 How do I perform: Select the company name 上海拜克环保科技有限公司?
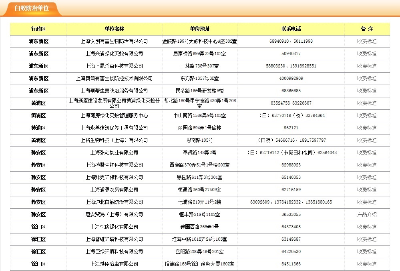pyautogui.click(x=114, y=177)
